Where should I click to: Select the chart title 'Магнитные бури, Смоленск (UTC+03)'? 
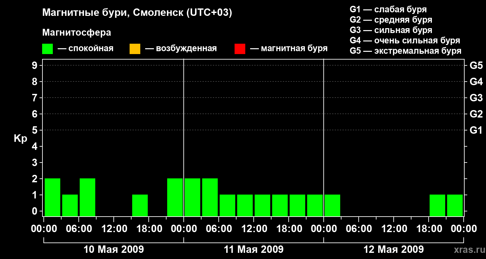pyautogui.click(x=137, y=13)
